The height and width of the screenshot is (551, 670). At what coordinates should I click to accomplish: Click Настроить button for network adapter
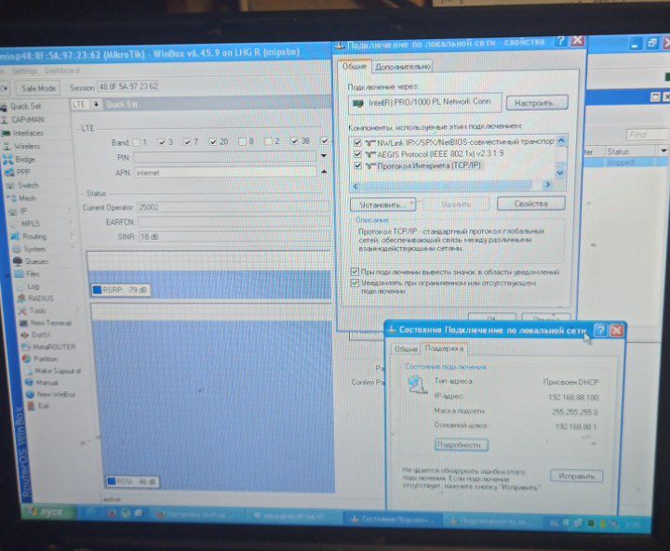click(537, 103)
